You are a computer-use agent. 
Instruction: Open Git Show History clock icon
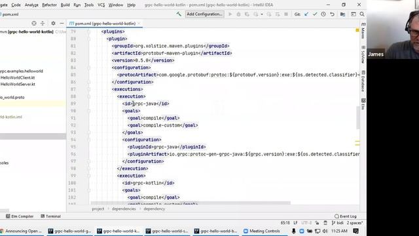(323, 14)
